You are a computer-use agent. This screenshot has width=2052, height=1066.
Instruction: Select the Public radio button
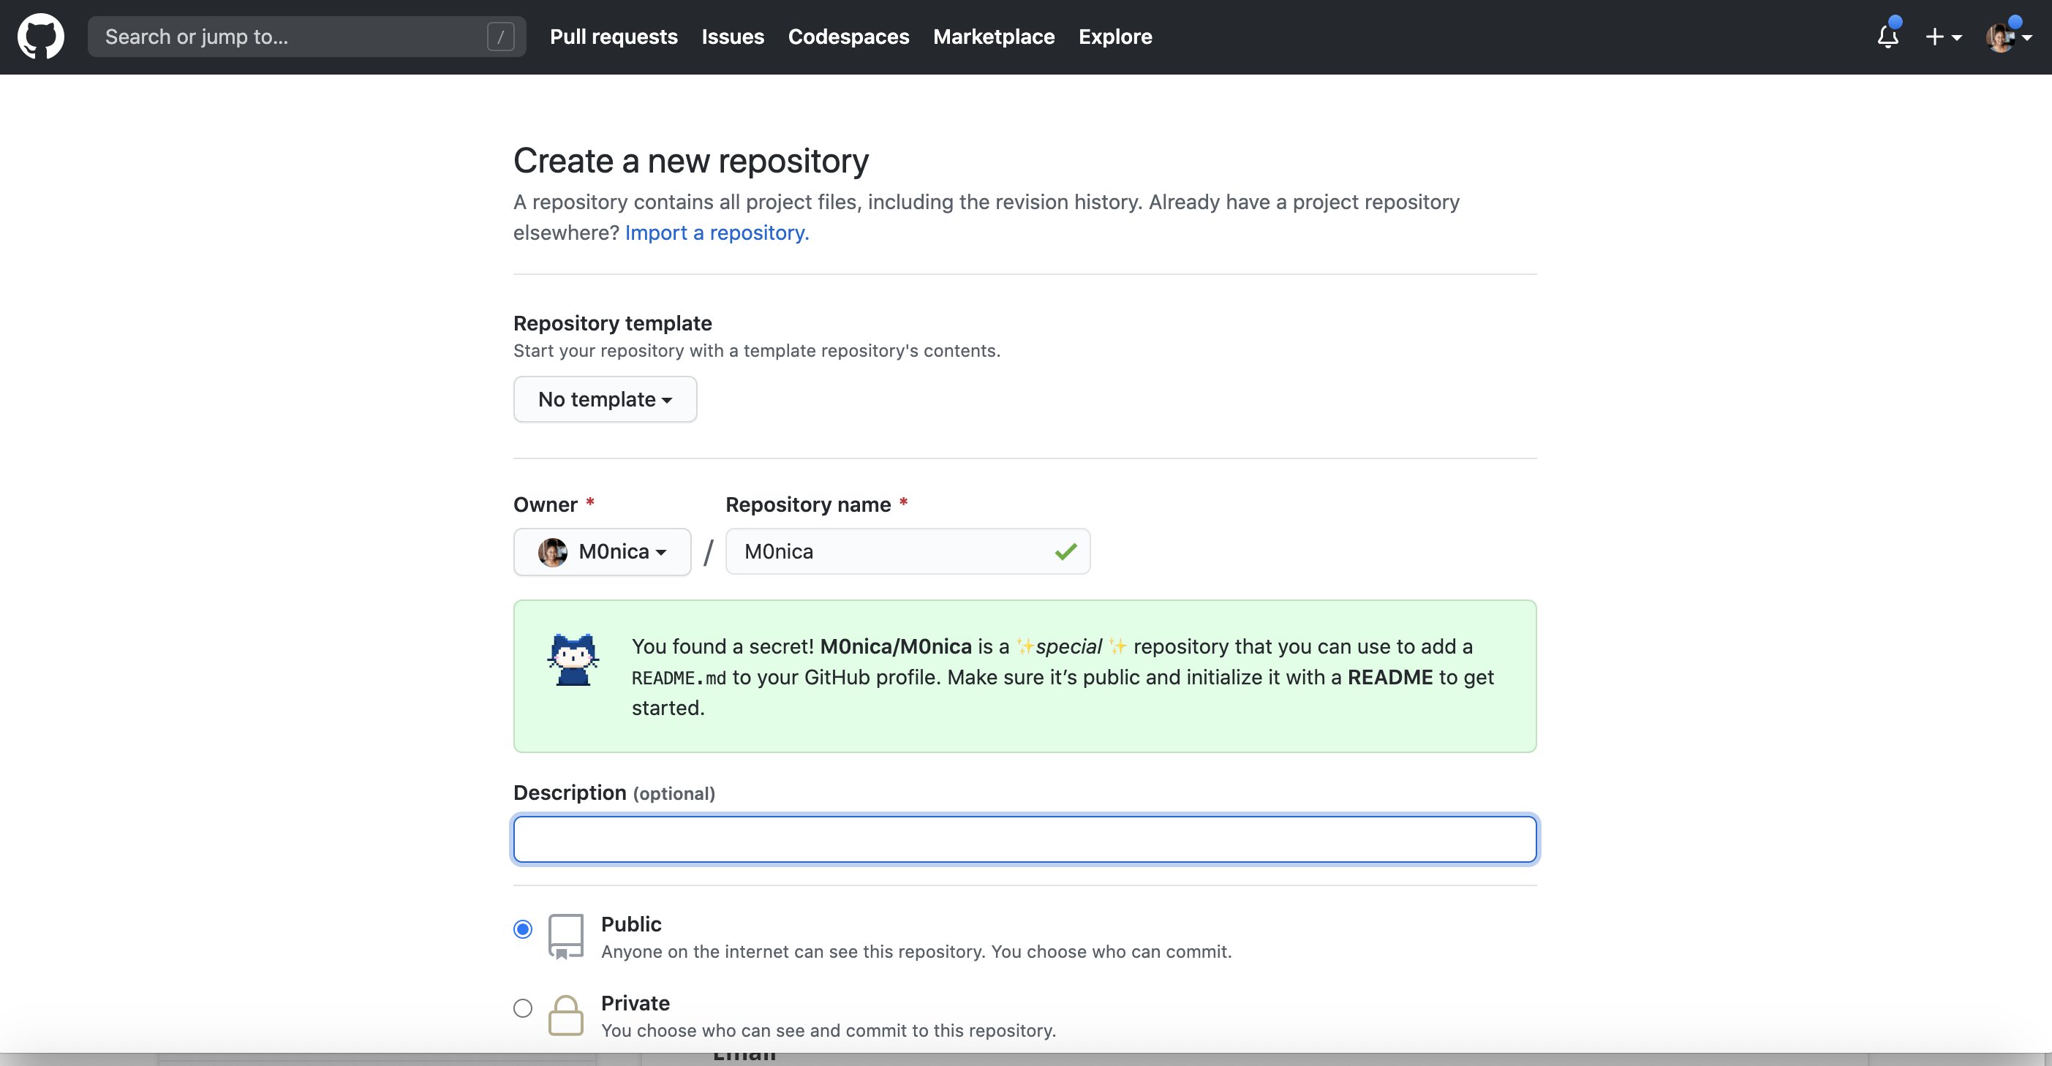click(523, 929)
